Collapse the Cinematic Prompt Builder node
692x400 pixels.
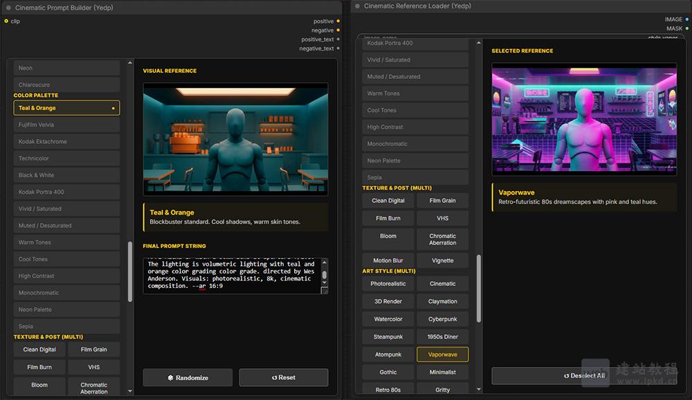click(9, 7)
